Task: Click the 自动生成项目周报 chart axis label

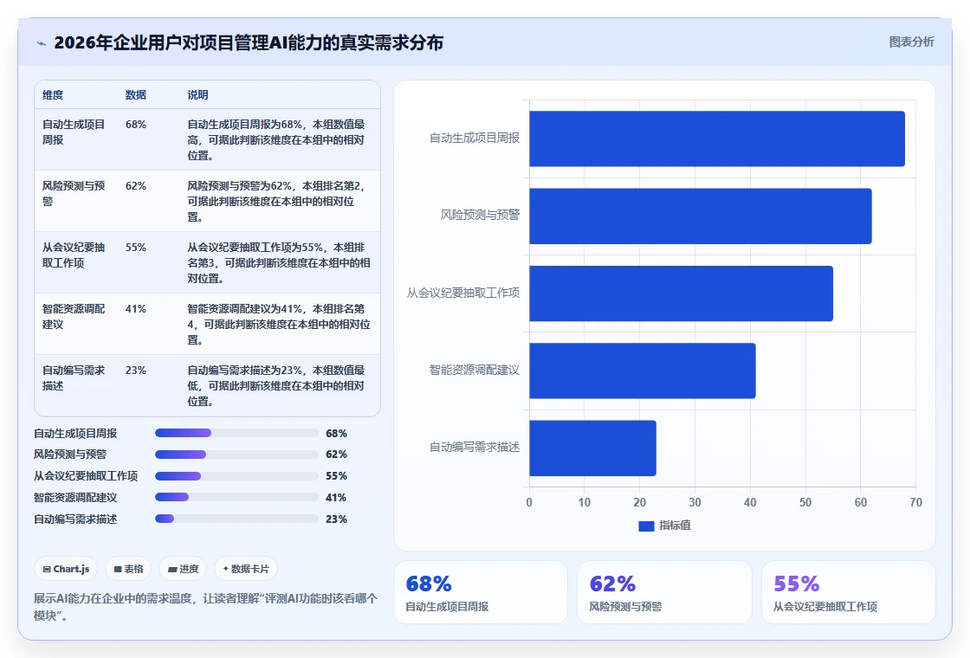Action: click(x=475, y=138)
